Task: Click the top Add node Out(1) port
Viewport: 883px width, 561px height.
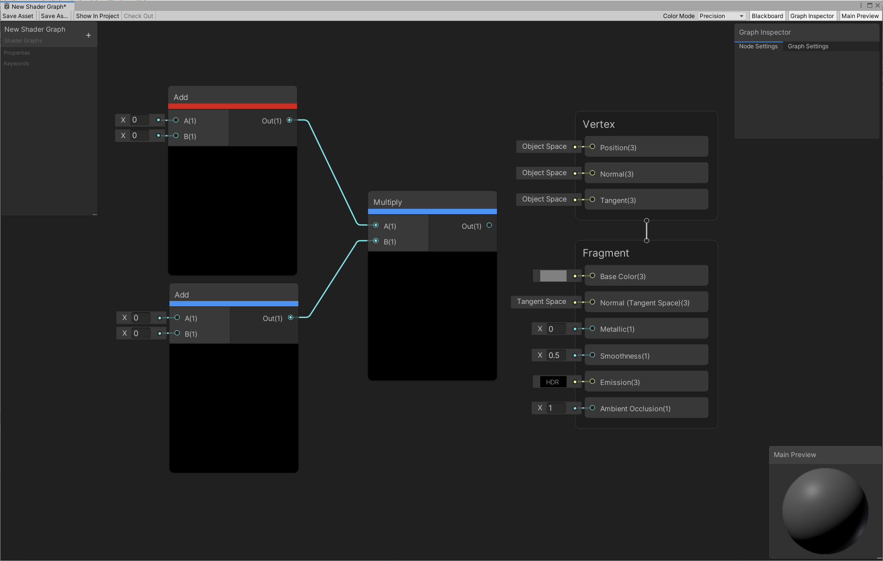Action: 290,120
